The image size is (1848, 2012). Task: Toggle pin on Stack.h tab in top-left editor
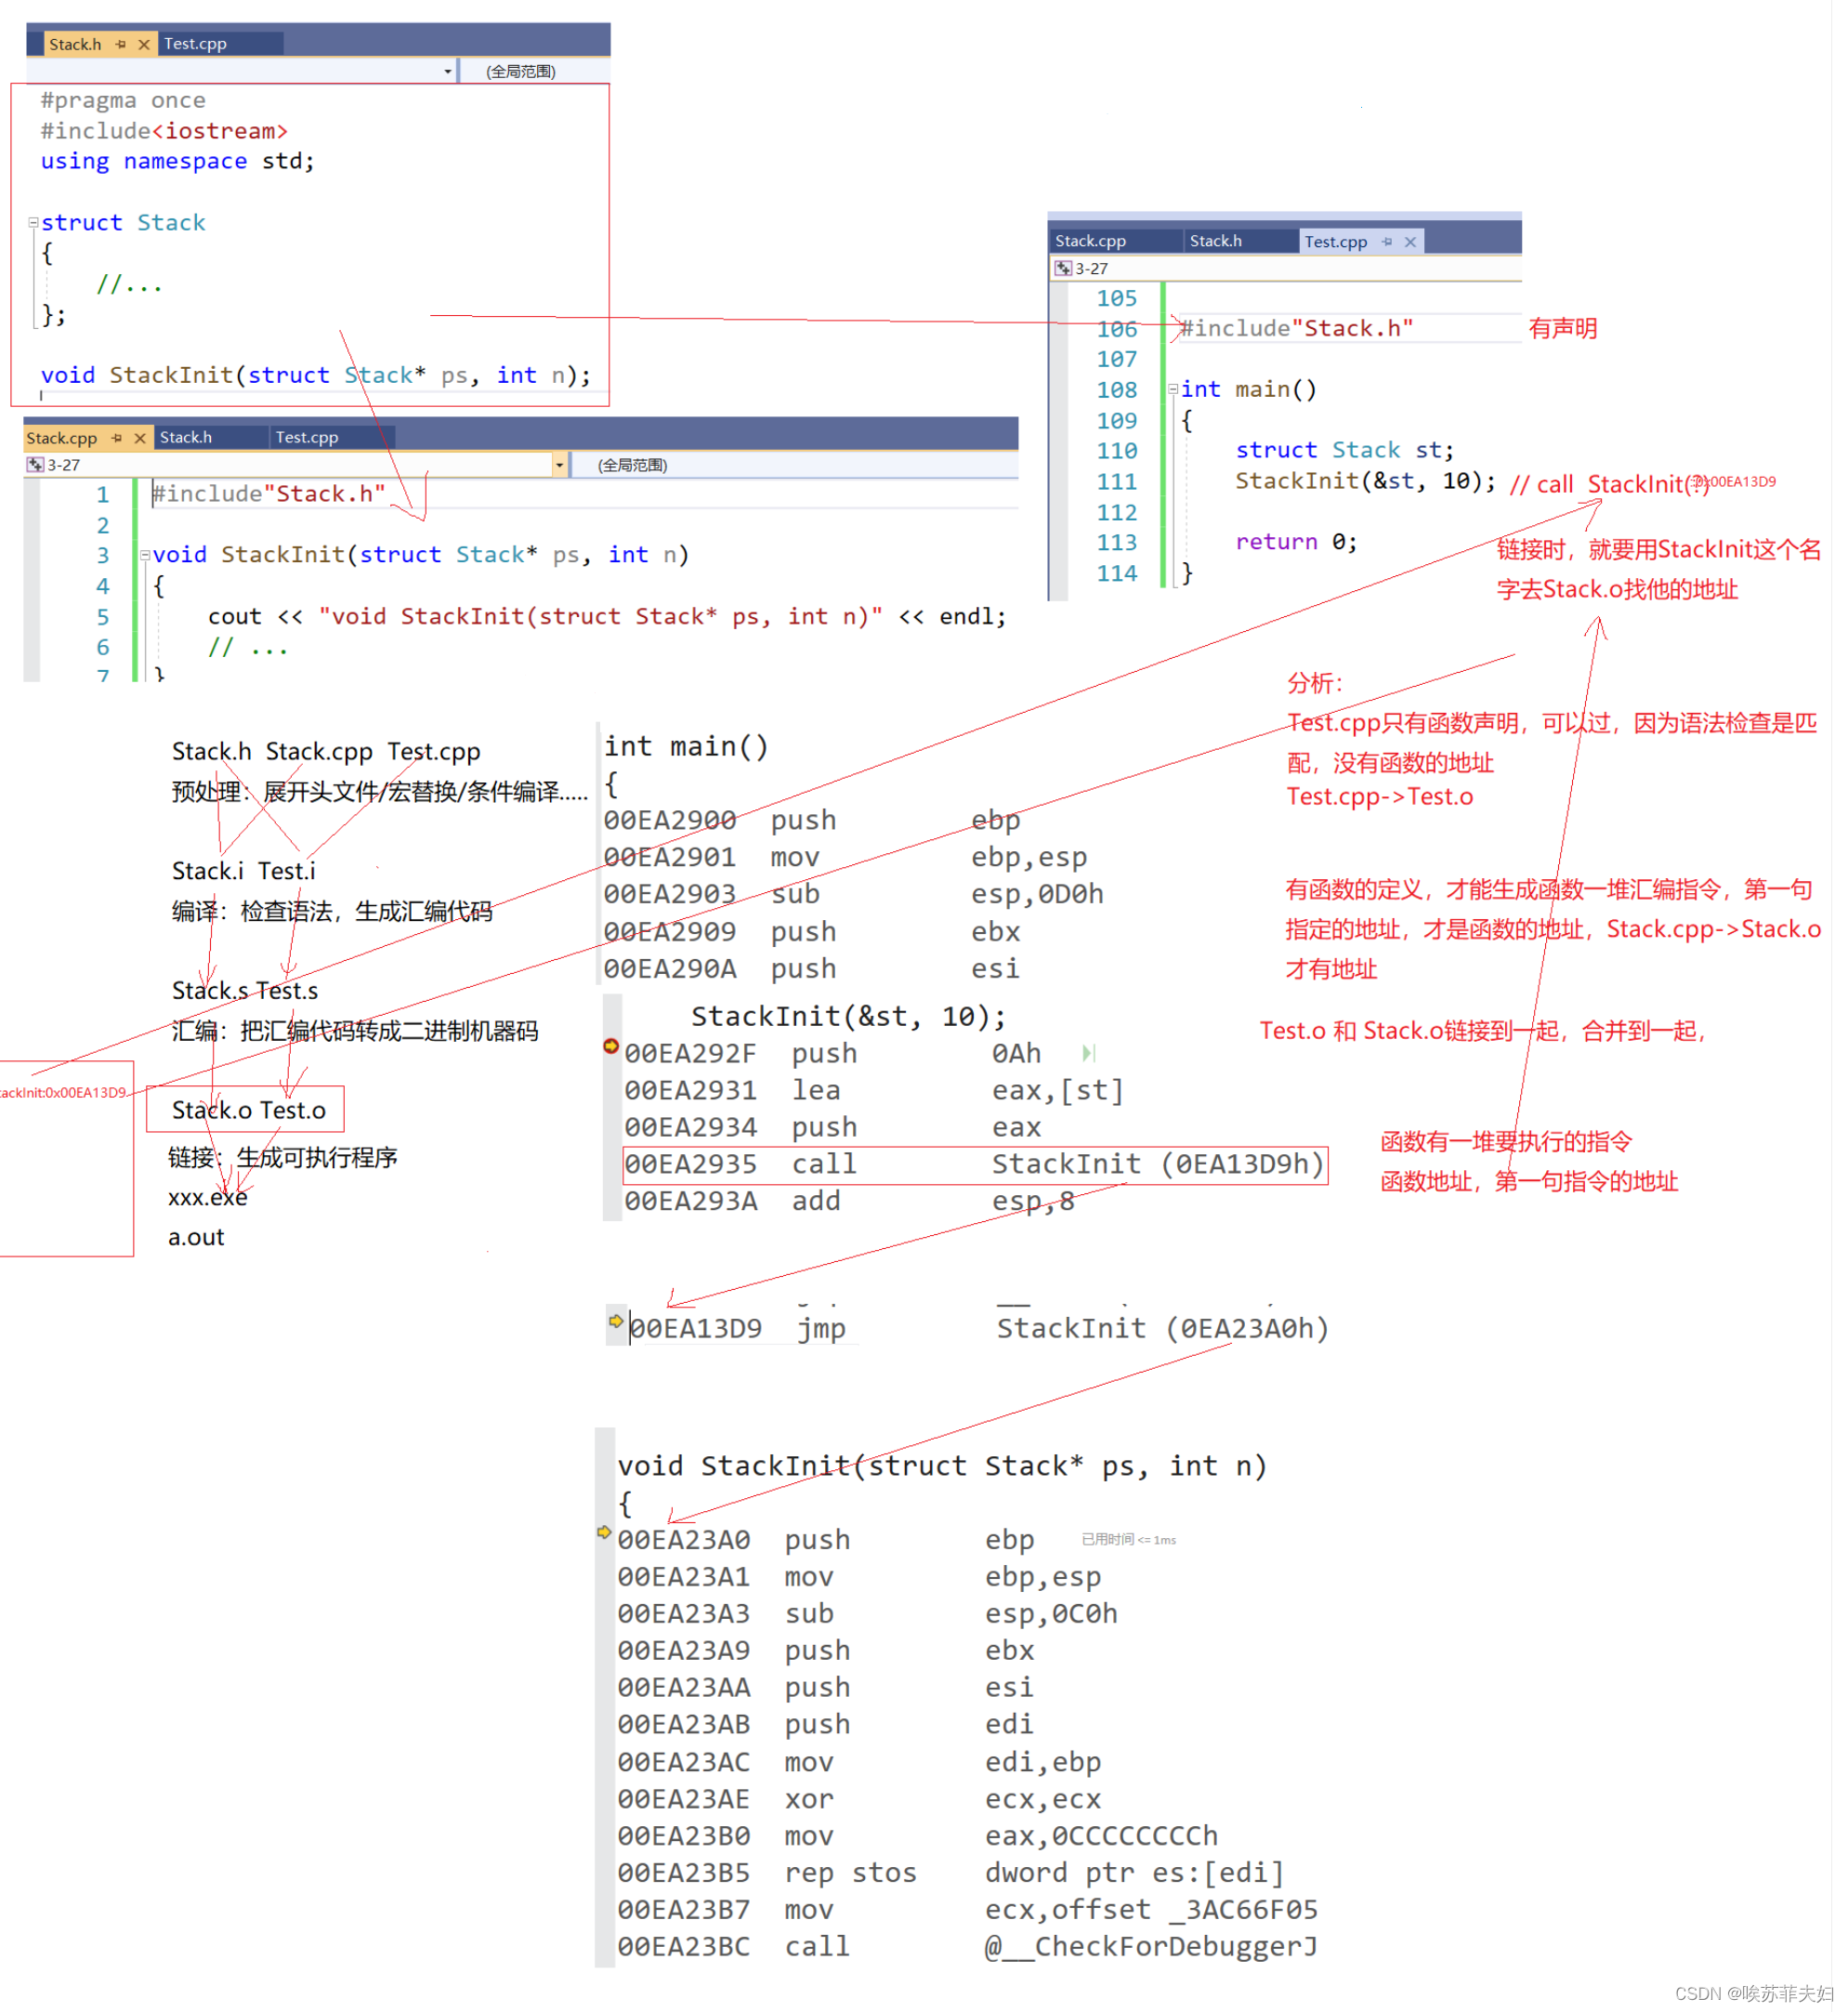(121, 44)
